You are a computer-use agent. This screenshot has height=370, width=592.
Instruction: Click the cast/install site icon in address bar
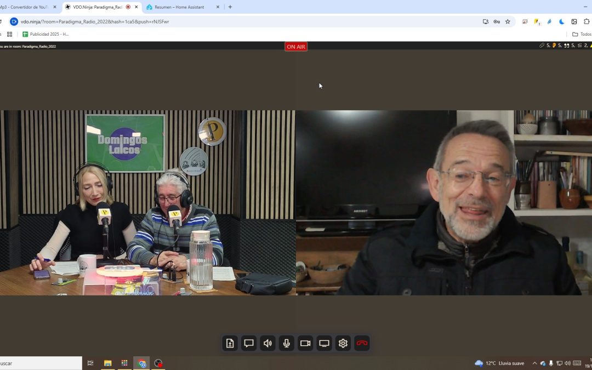tap(486, 21)
